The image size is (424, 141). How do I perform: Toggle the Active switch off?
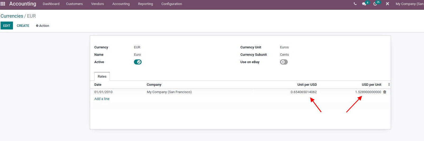[x=138, y=62]
